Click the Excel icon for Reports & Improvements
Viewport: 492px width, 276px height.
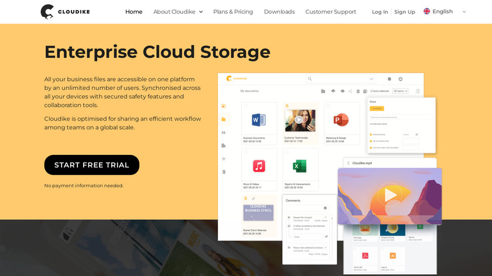tap(299, 166)
